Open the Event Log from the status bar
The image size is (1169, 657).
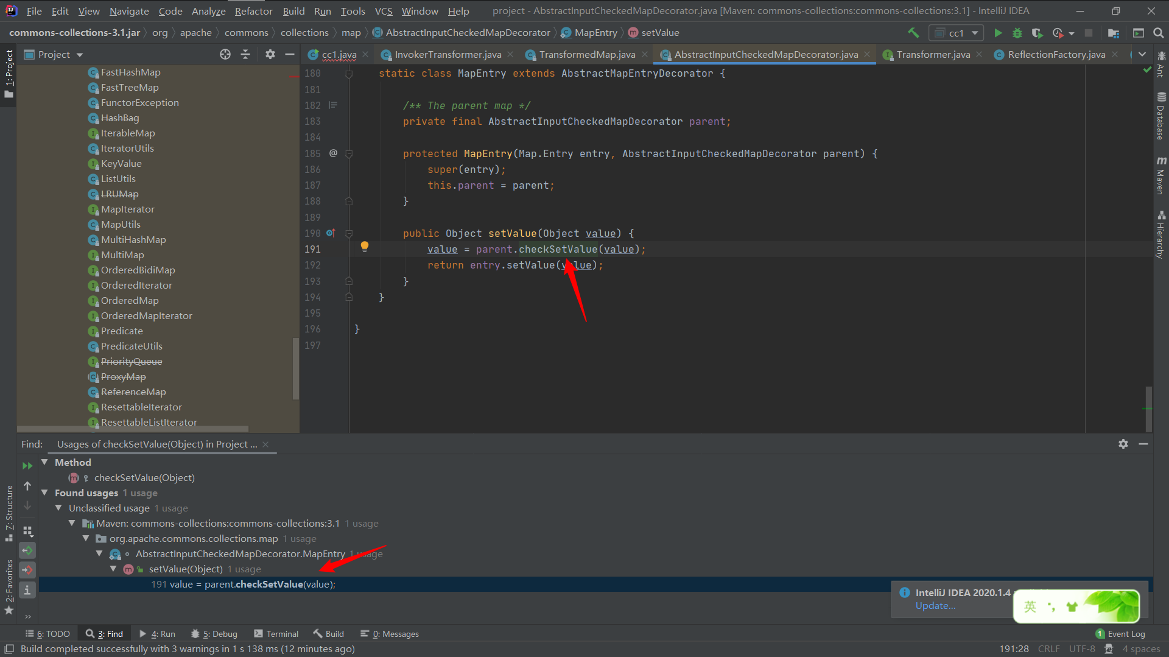tap(1120, 634)
